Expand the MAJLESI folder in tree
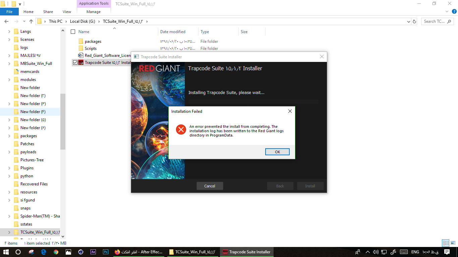This screenshot has width=458, height=257. (x=9, y=56)
